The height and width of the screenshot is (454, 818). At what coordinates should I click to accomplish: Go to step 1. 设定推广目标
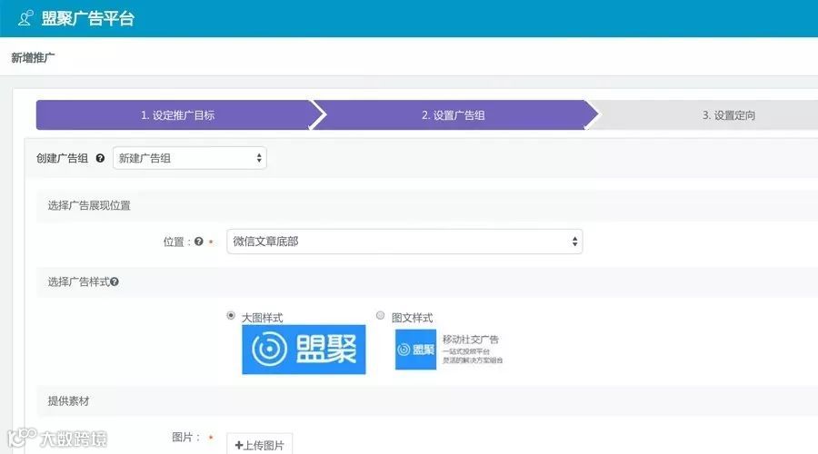point(178,115)
